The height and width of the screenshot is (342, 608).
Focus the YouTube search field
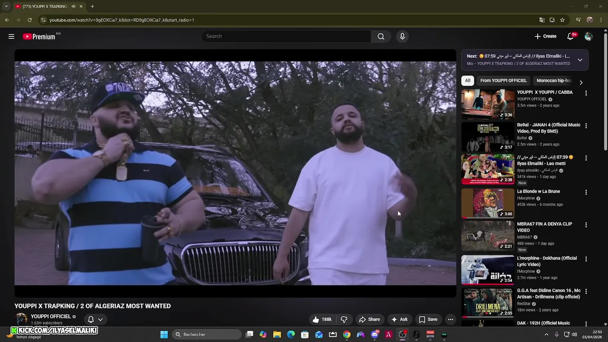286,36
